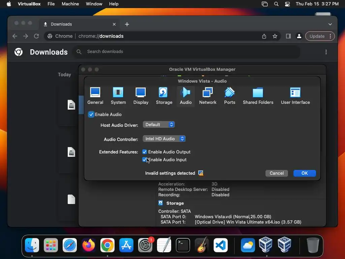Open Terminal from the Dock

tap(183, 245)
